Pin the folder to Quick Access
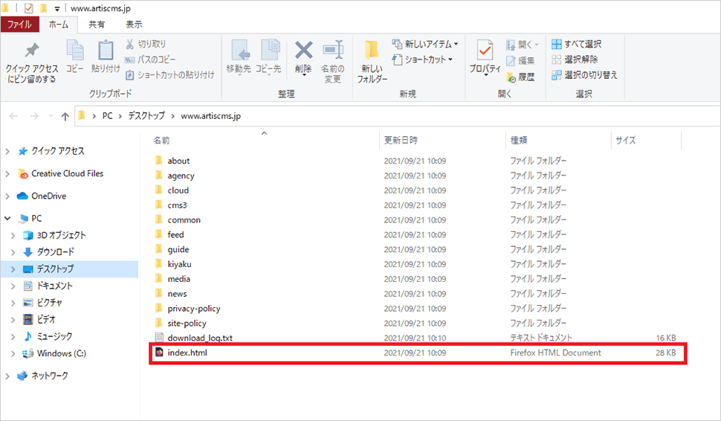 click(32, 63)
